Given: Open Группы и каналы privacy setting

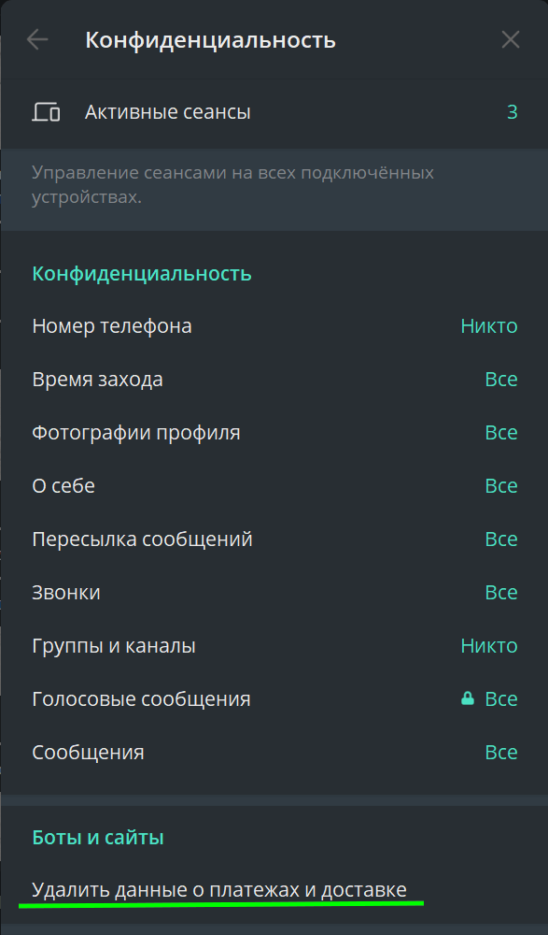Looking at the screenshot, I should point(274,646).
